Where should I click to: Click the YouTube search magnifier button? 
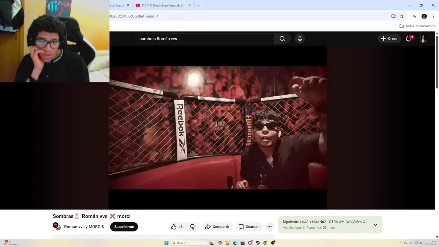pyautogui.click(x=282, y=39)
